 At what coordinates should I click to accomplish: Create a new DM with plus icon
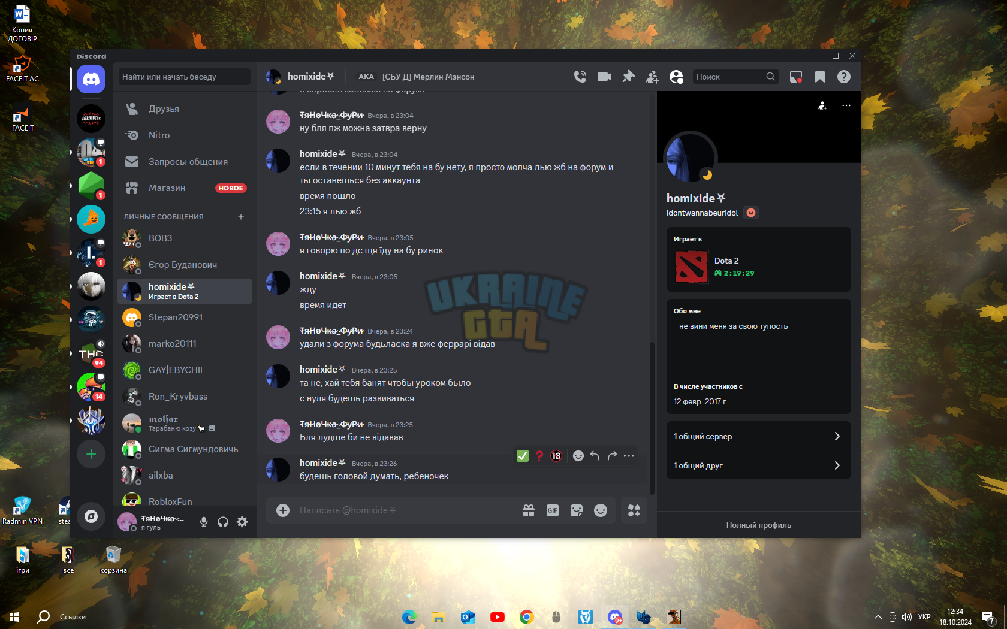click(x=241, y=217)
